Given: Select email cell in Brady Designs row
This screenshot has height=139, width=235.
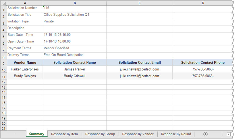Looking at the screenshot, I should click(140, 76).
